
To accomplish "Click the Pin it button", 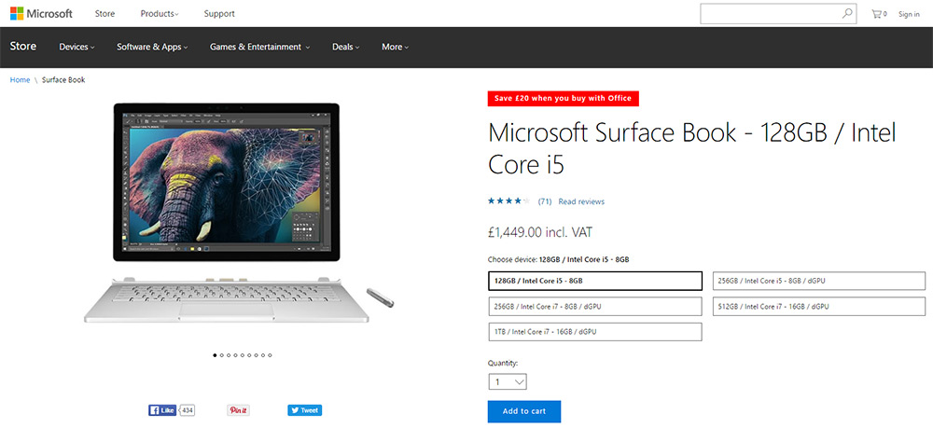I will (x=238, y=410).
